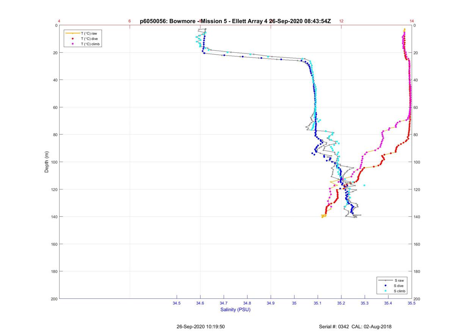Screen dimensions: 455x336
Task: Click the salinity tick label 35.2
Action: [341, 303]
